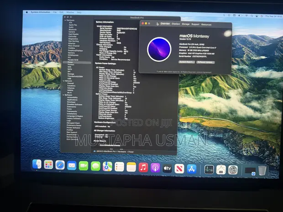Open the Window menu
The width and height of the screenshot is (283, 212).
coord(70,12)
